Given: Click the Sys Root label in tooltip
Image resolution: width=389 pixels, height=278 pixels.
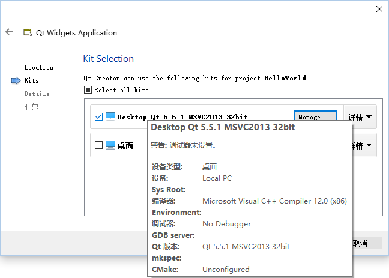Looking at the screenshot, I should tap(169, 190).
